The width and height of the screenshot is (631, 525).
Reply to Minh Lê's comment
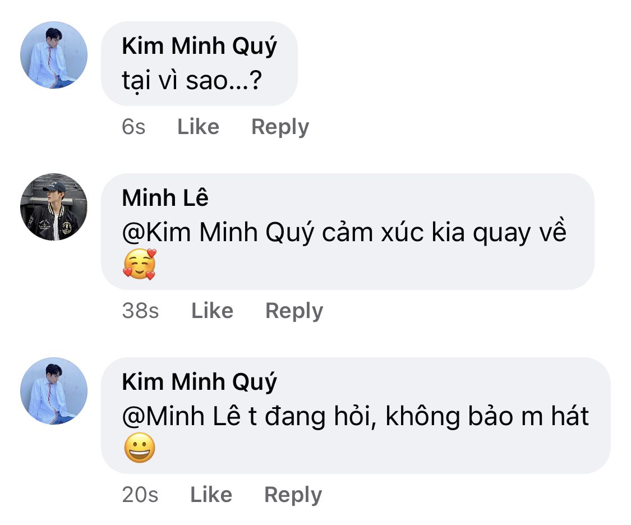pos(294,311)
